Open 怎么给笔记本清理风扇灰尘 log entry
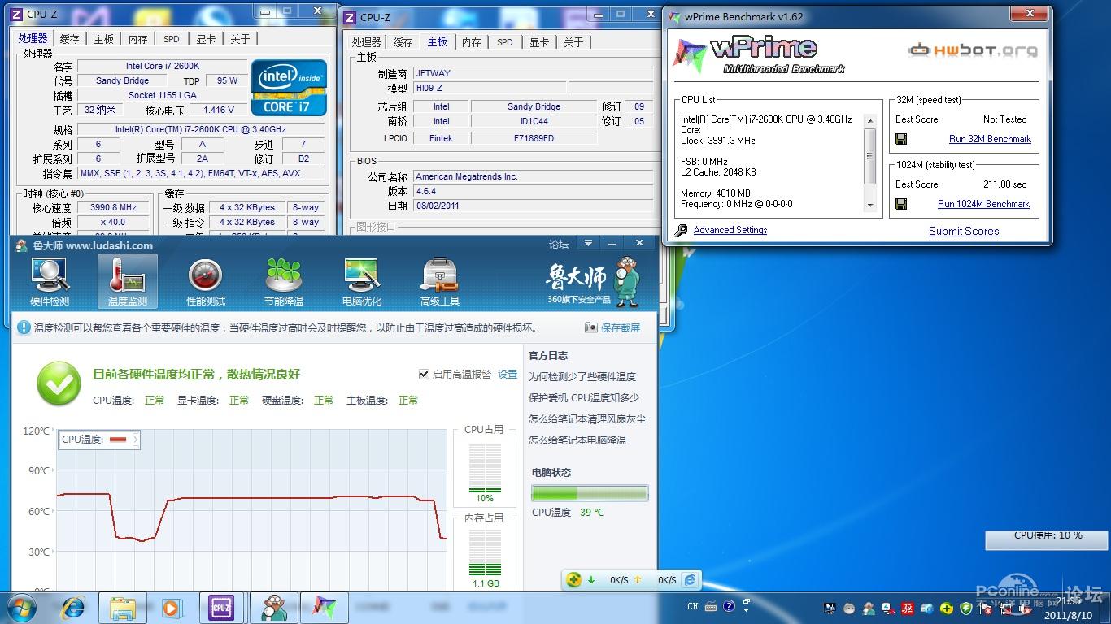This screenshot has width=1111, height=624. (587, 418)
